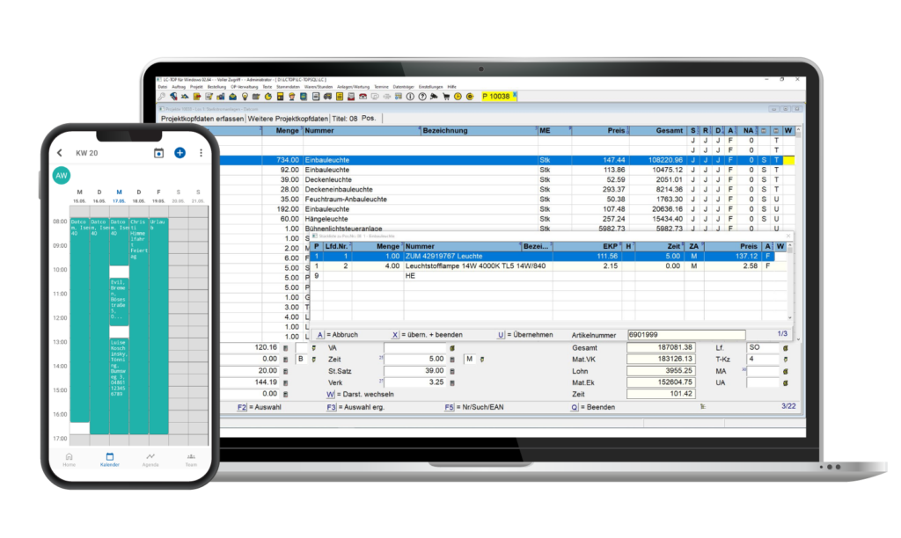Click the A = Abbruch button
Screen dimensions: 901x538
click(337, 335)
